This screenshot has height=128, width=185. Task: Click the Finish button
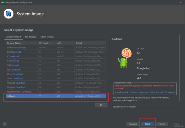pos(176,124)
